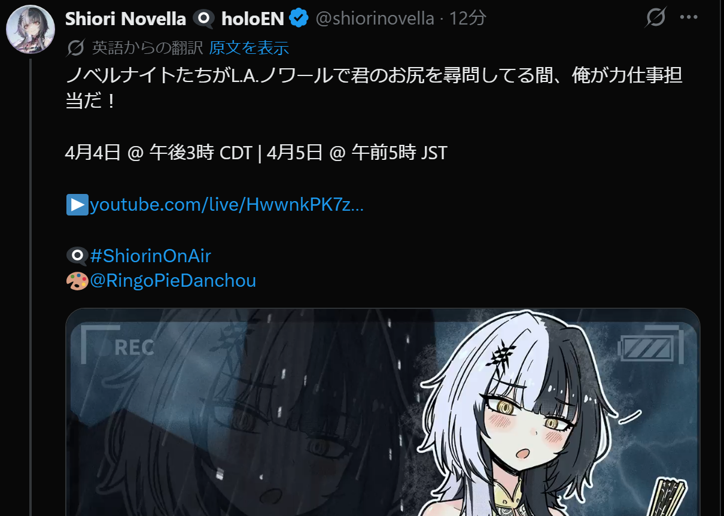Visit @RingoPieDanchou's mentioned profile

[173, 281]
